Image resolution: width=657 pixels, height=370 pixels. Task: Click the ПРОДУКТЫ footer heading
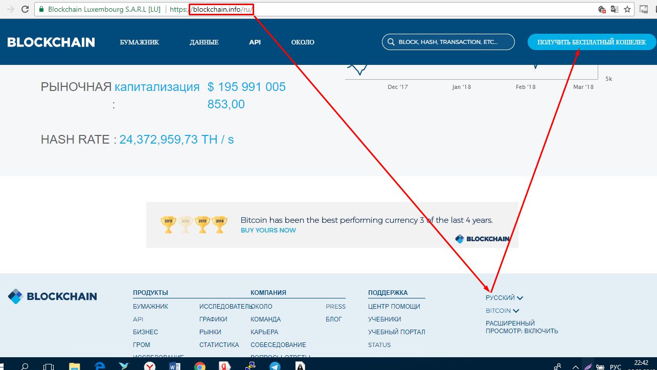pos(150,293)
